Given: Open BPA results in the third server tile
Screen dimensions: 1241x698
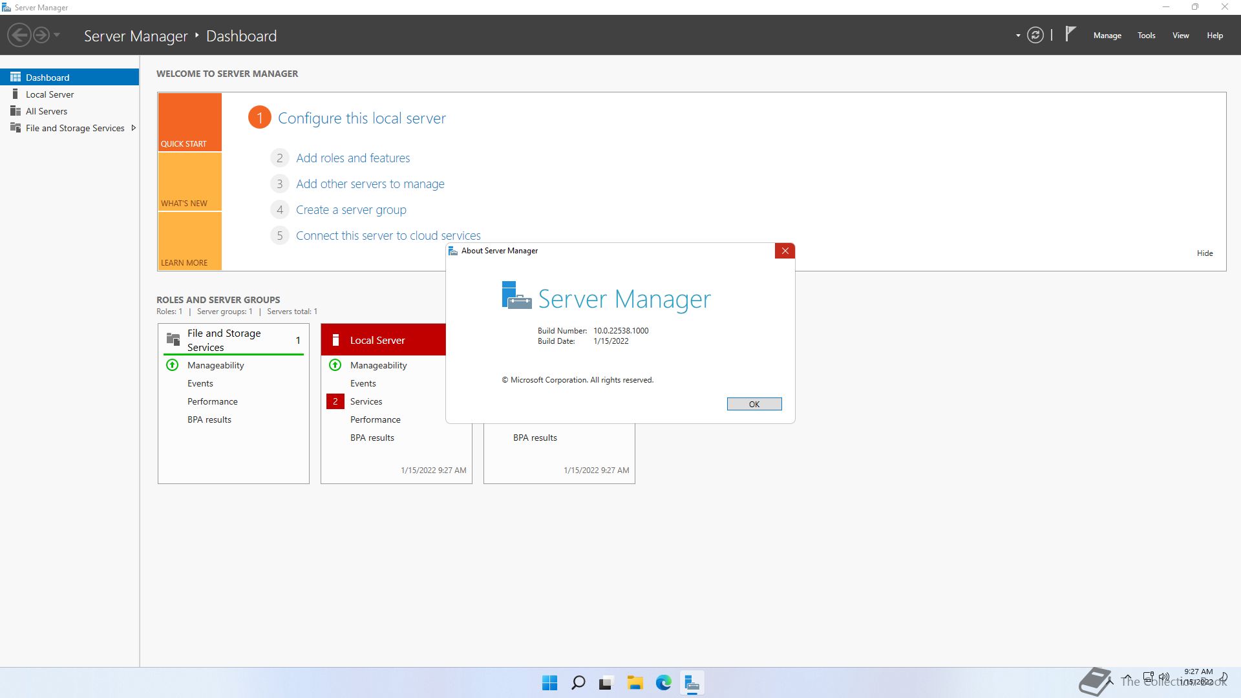Looking at the screenshot, I should pos(535,438).
